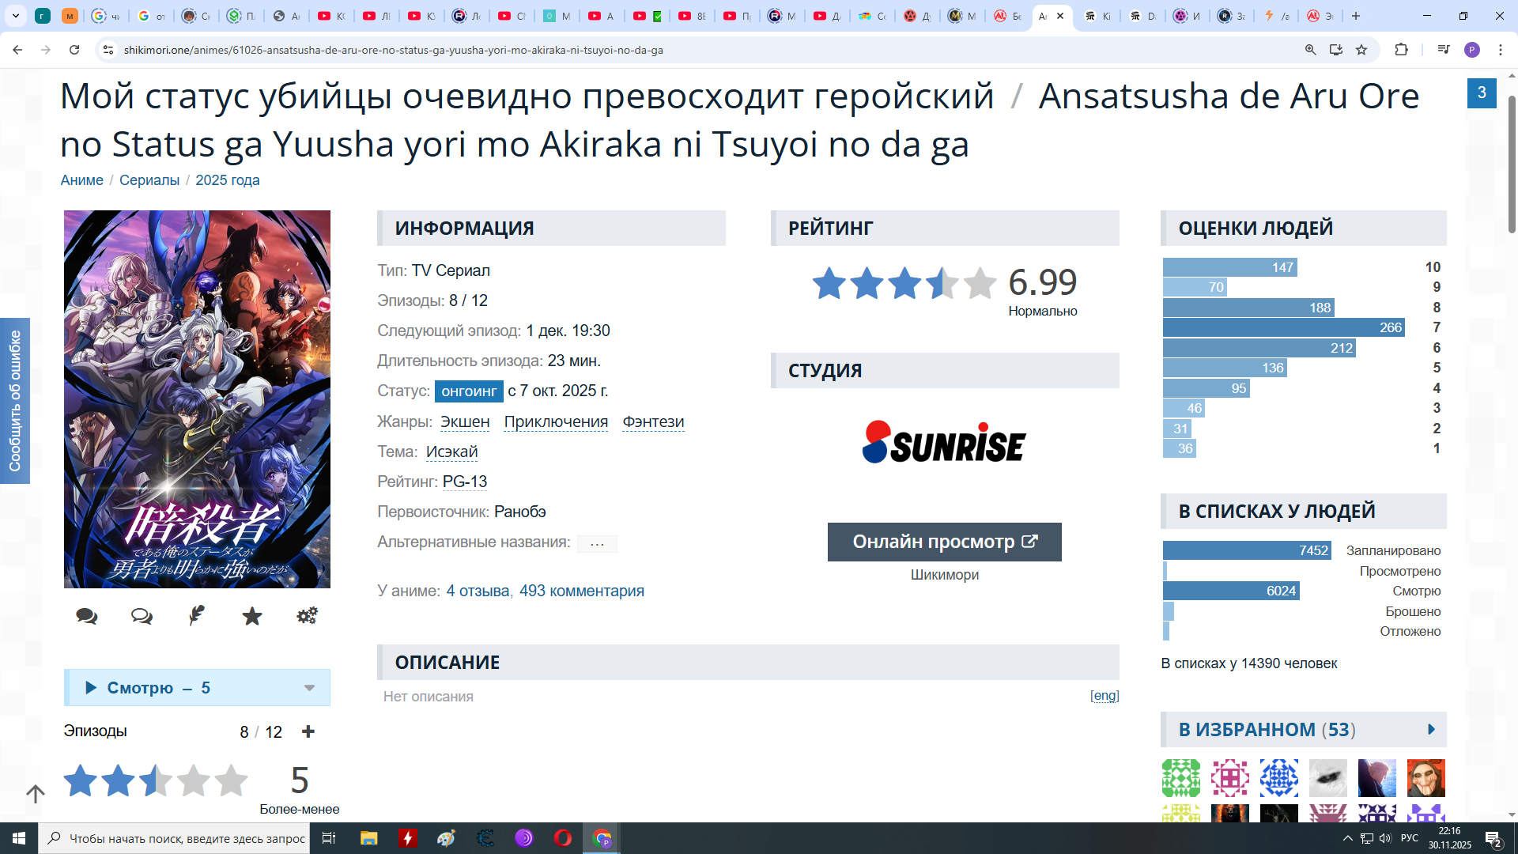Set my rating with the fourth star
Image resolution: width=1518 pixels, height=854 pixels.
(x=194, y=780)
